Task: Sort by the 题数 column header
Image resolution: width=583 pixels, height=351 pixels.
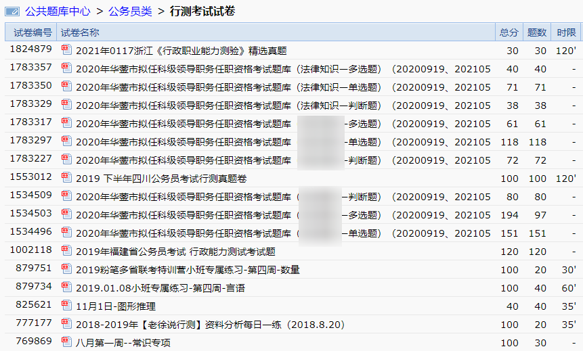Action: pos(537,32)
